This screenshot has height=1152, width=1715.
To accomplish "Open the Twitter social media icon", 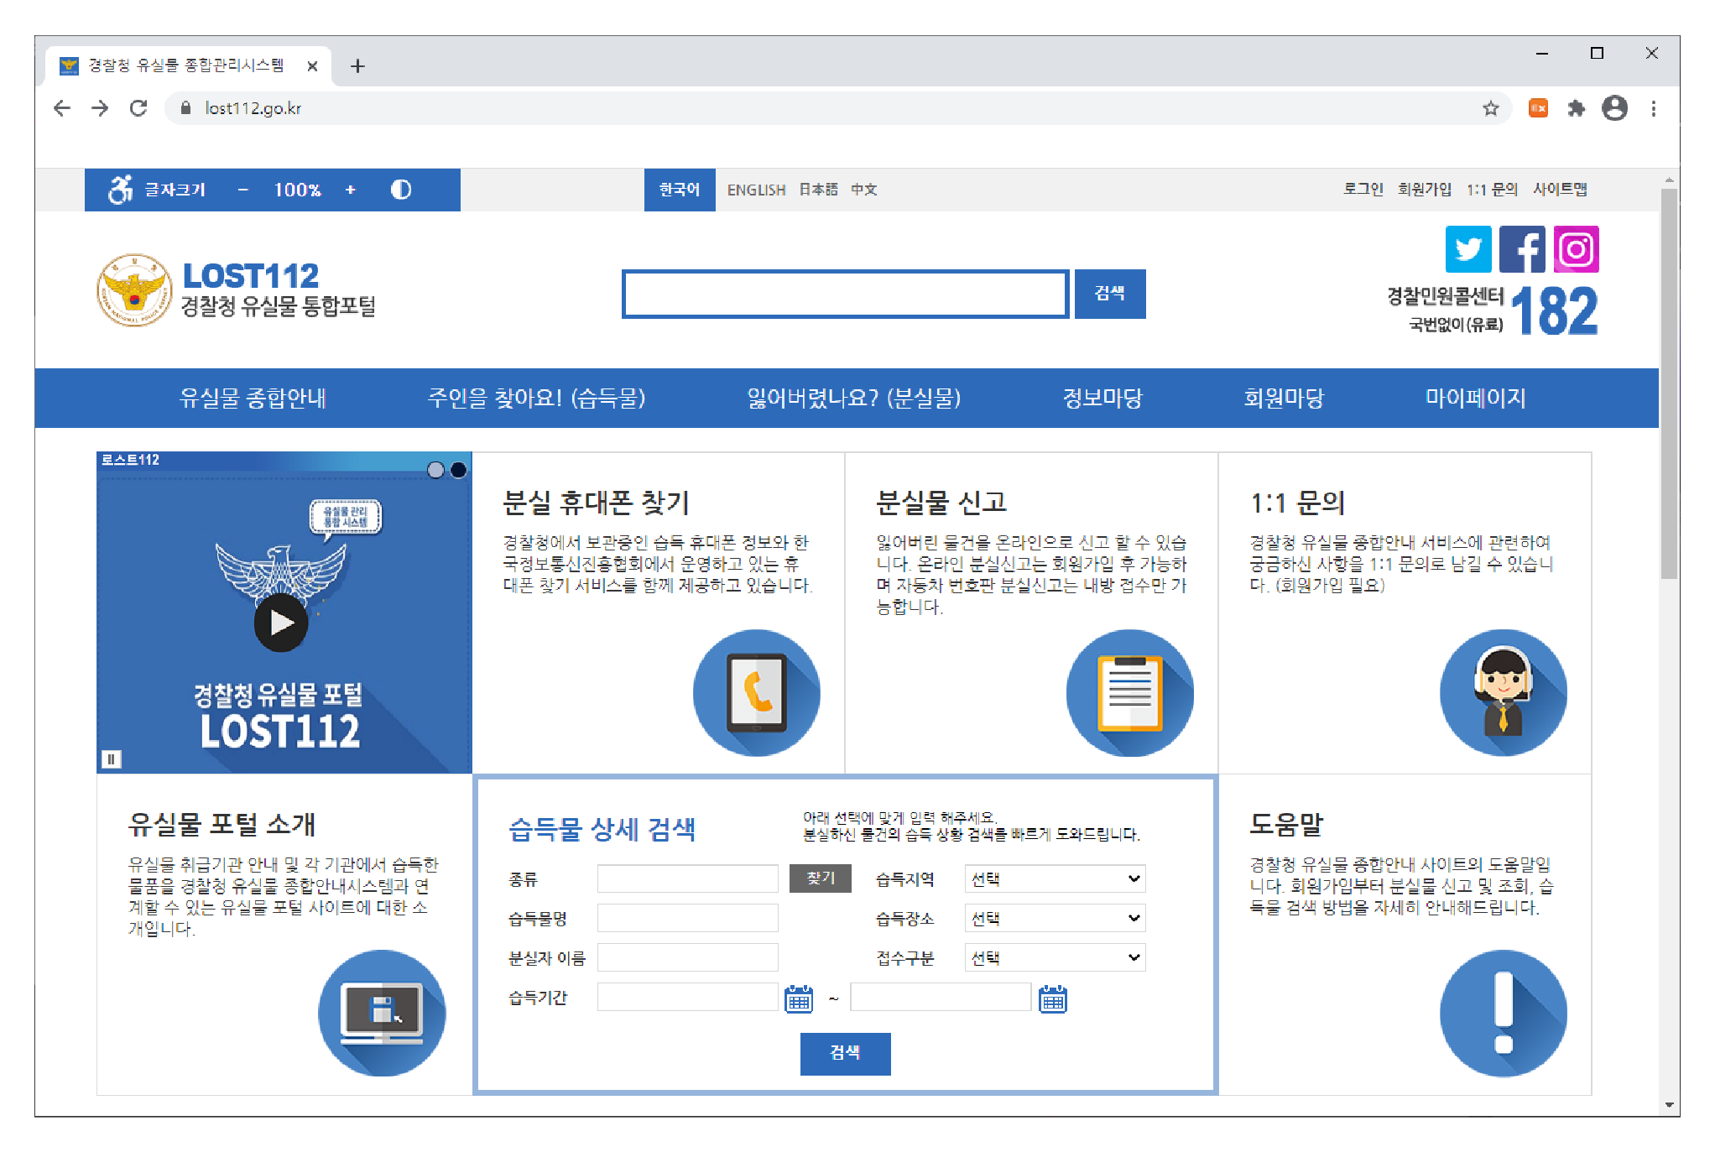I will point(1467,249).
